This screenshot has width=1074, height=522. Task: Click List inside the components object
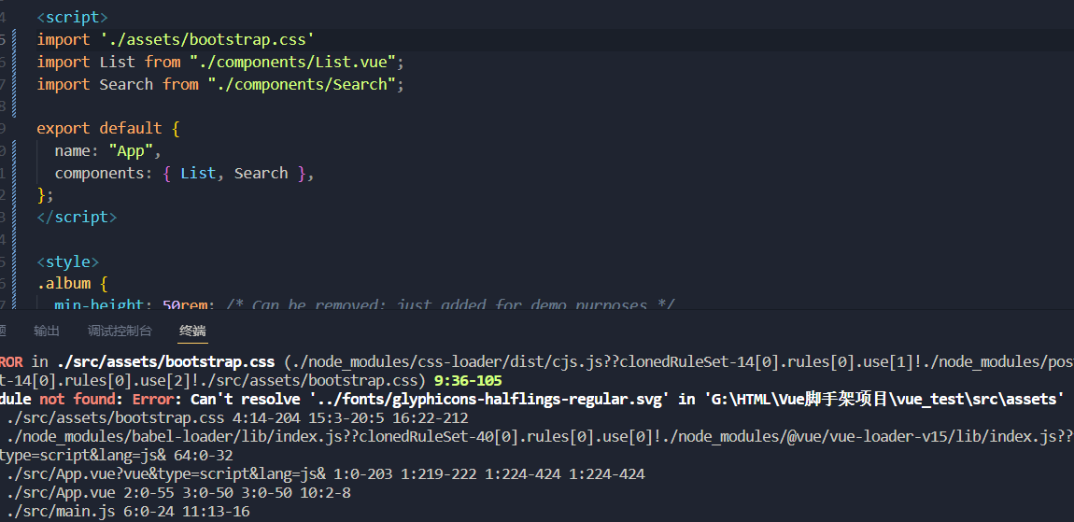(198, 173)
